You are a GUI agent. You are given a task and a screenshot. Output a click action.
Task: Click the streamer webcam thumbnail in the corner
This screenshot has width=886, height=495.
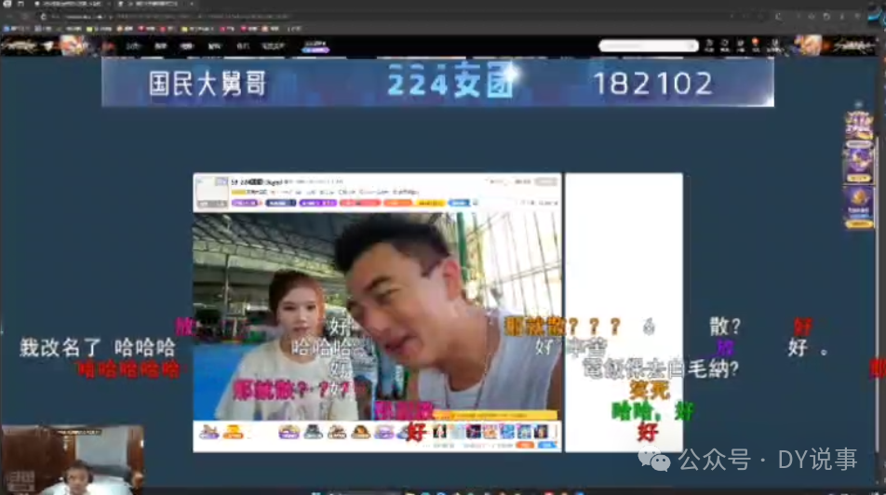(72, 460)
